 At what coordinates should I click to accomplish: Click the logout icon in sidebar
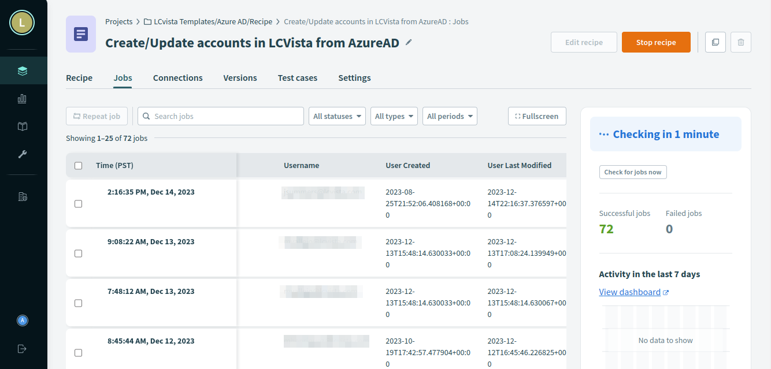click(23, 348)
